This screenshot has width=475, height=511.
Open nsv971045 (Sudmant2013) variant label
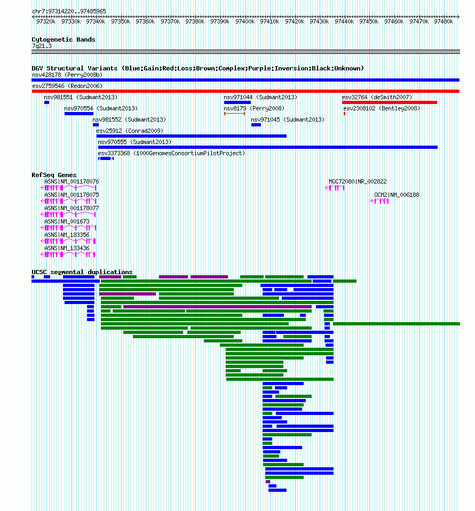tap(288, 119)
